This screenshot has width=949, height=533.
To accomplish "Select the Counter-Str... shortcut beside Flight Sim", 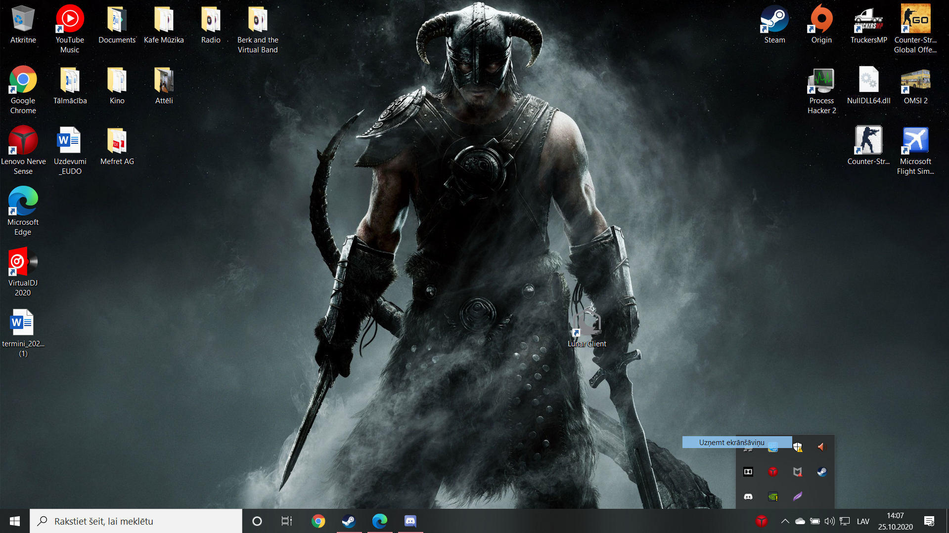I will point(868,146).
